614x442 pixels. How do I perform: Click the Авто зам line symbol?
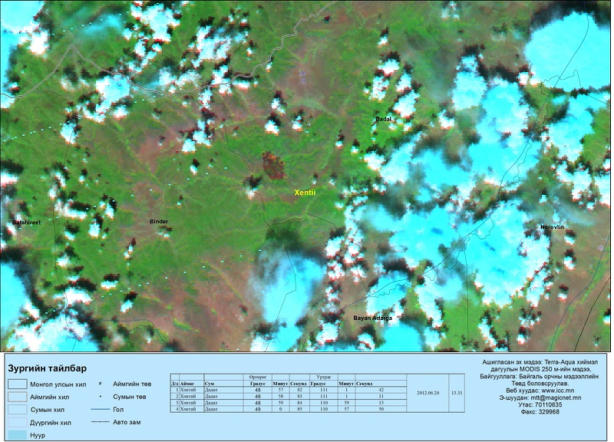[101, 422]
